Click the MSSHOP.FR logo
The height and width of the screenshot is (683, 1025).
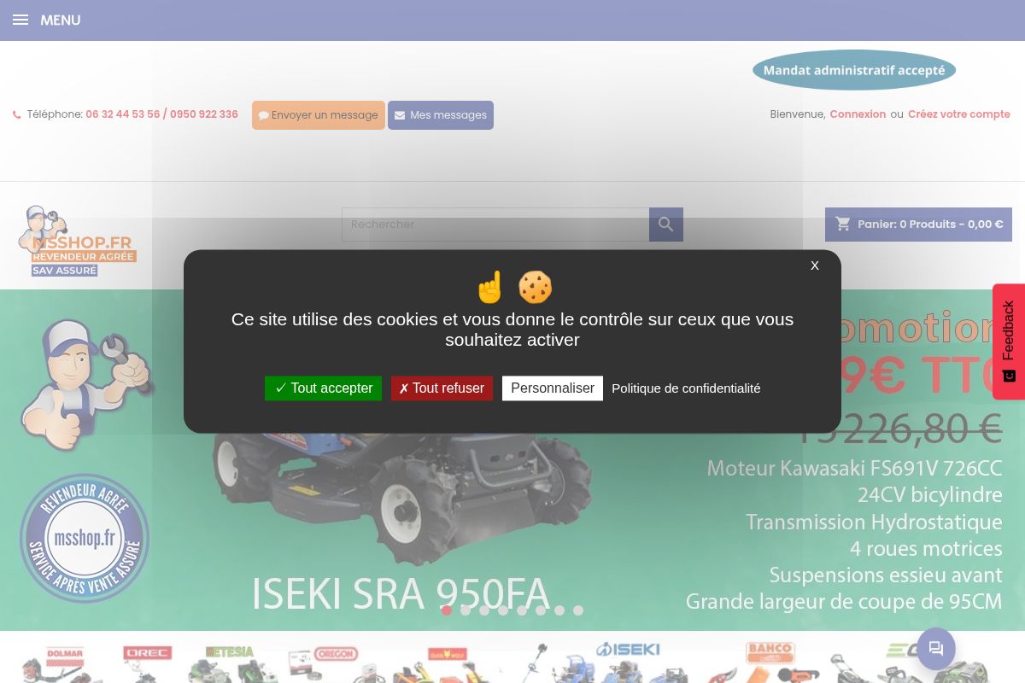pos(77,242)
